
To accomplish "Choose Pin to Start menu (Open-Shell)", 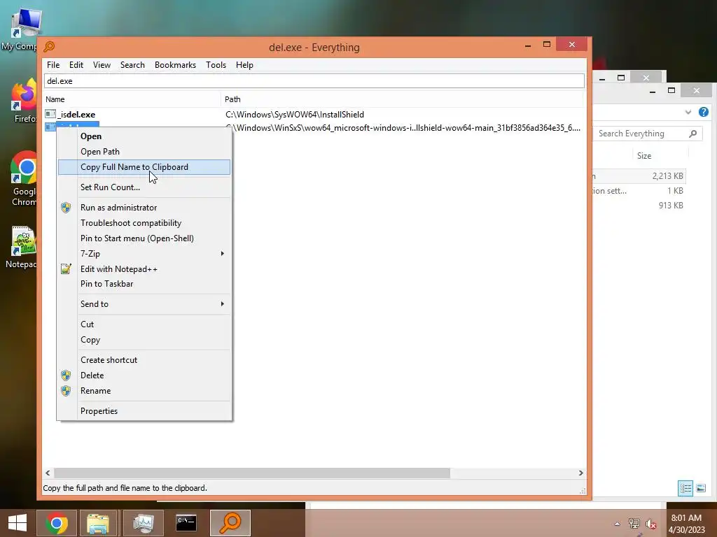I will [144, 238].
